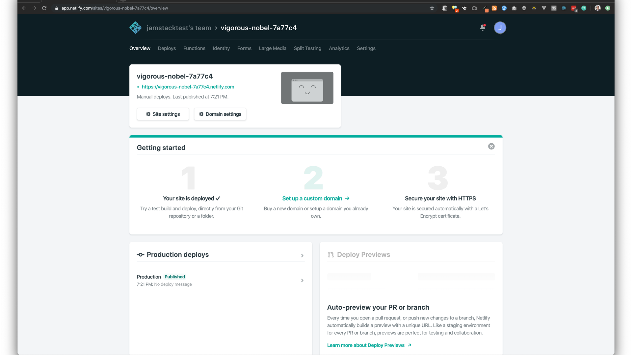Bookmark page with the star icon
Image resolution: width=632 pixels, height=355 pixels.
coord(432,8)
